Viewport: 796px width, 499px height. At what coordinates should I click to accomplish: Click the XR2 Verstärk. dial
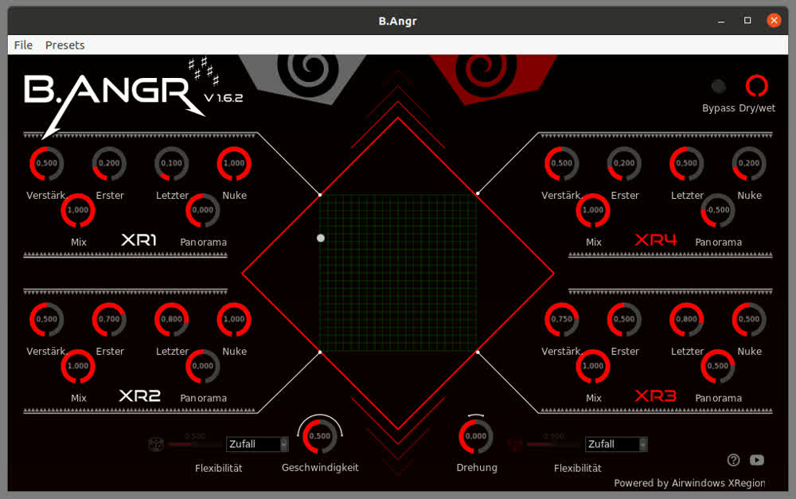47,319
